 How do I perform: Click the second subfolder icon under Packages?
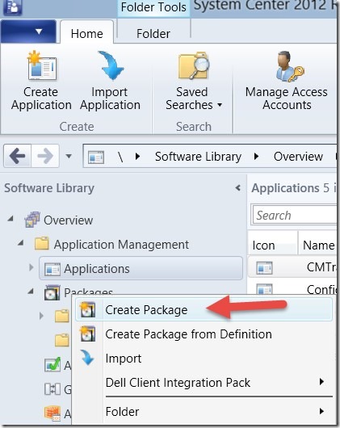(61, 340)
